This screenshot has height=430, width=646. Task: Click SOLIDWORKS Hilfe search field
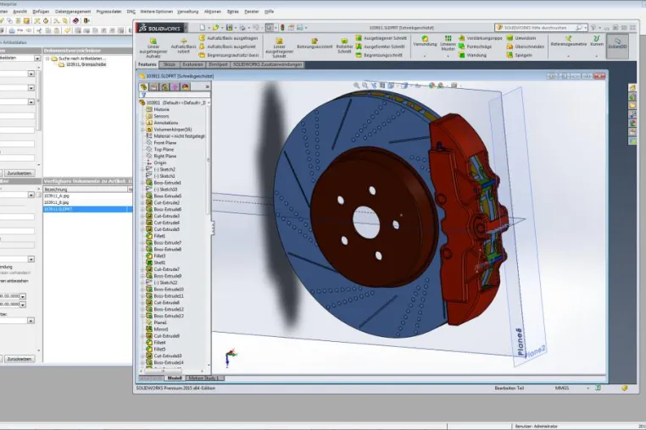(x=539, y=28)
